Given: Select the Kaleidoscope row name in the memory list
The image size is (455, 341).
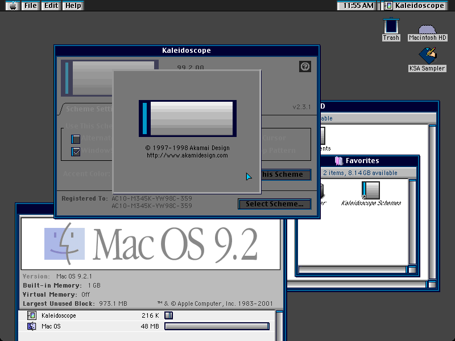Looking at the screenshot, I should pyautogui.click(x=59, y=315).
